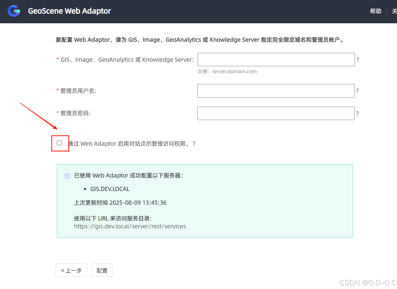Click help question mark beside server field
397x289 pixels.
358,60
